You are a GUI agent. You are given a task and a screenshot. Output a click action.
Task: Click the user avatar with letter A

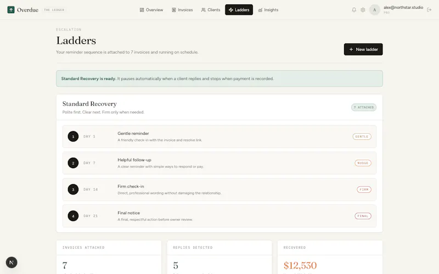point(374,10)
